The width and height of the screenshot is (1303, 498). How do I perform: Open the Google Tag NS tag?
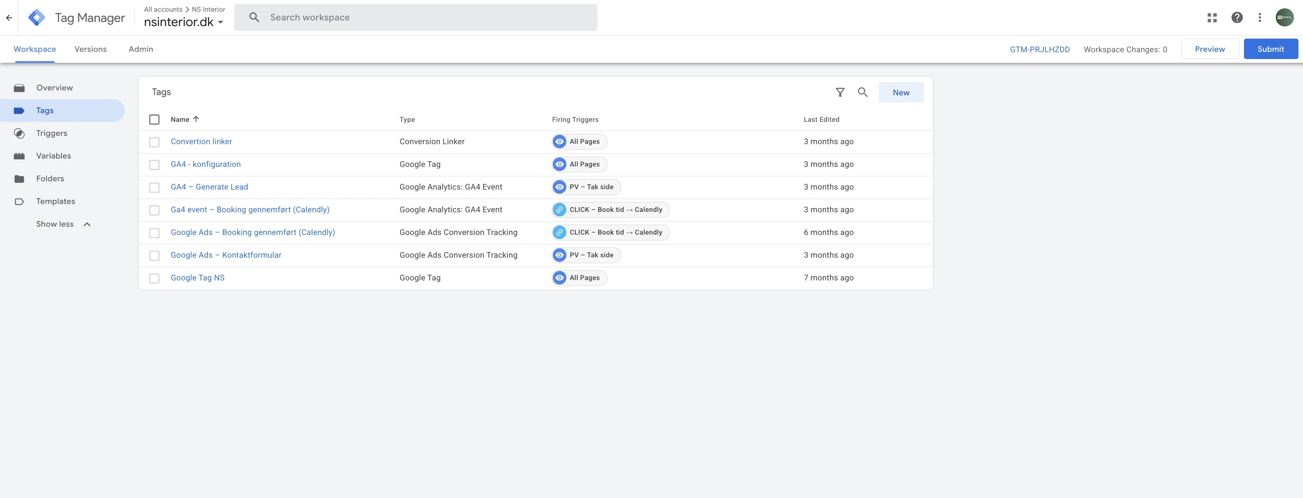coord(198,278)
